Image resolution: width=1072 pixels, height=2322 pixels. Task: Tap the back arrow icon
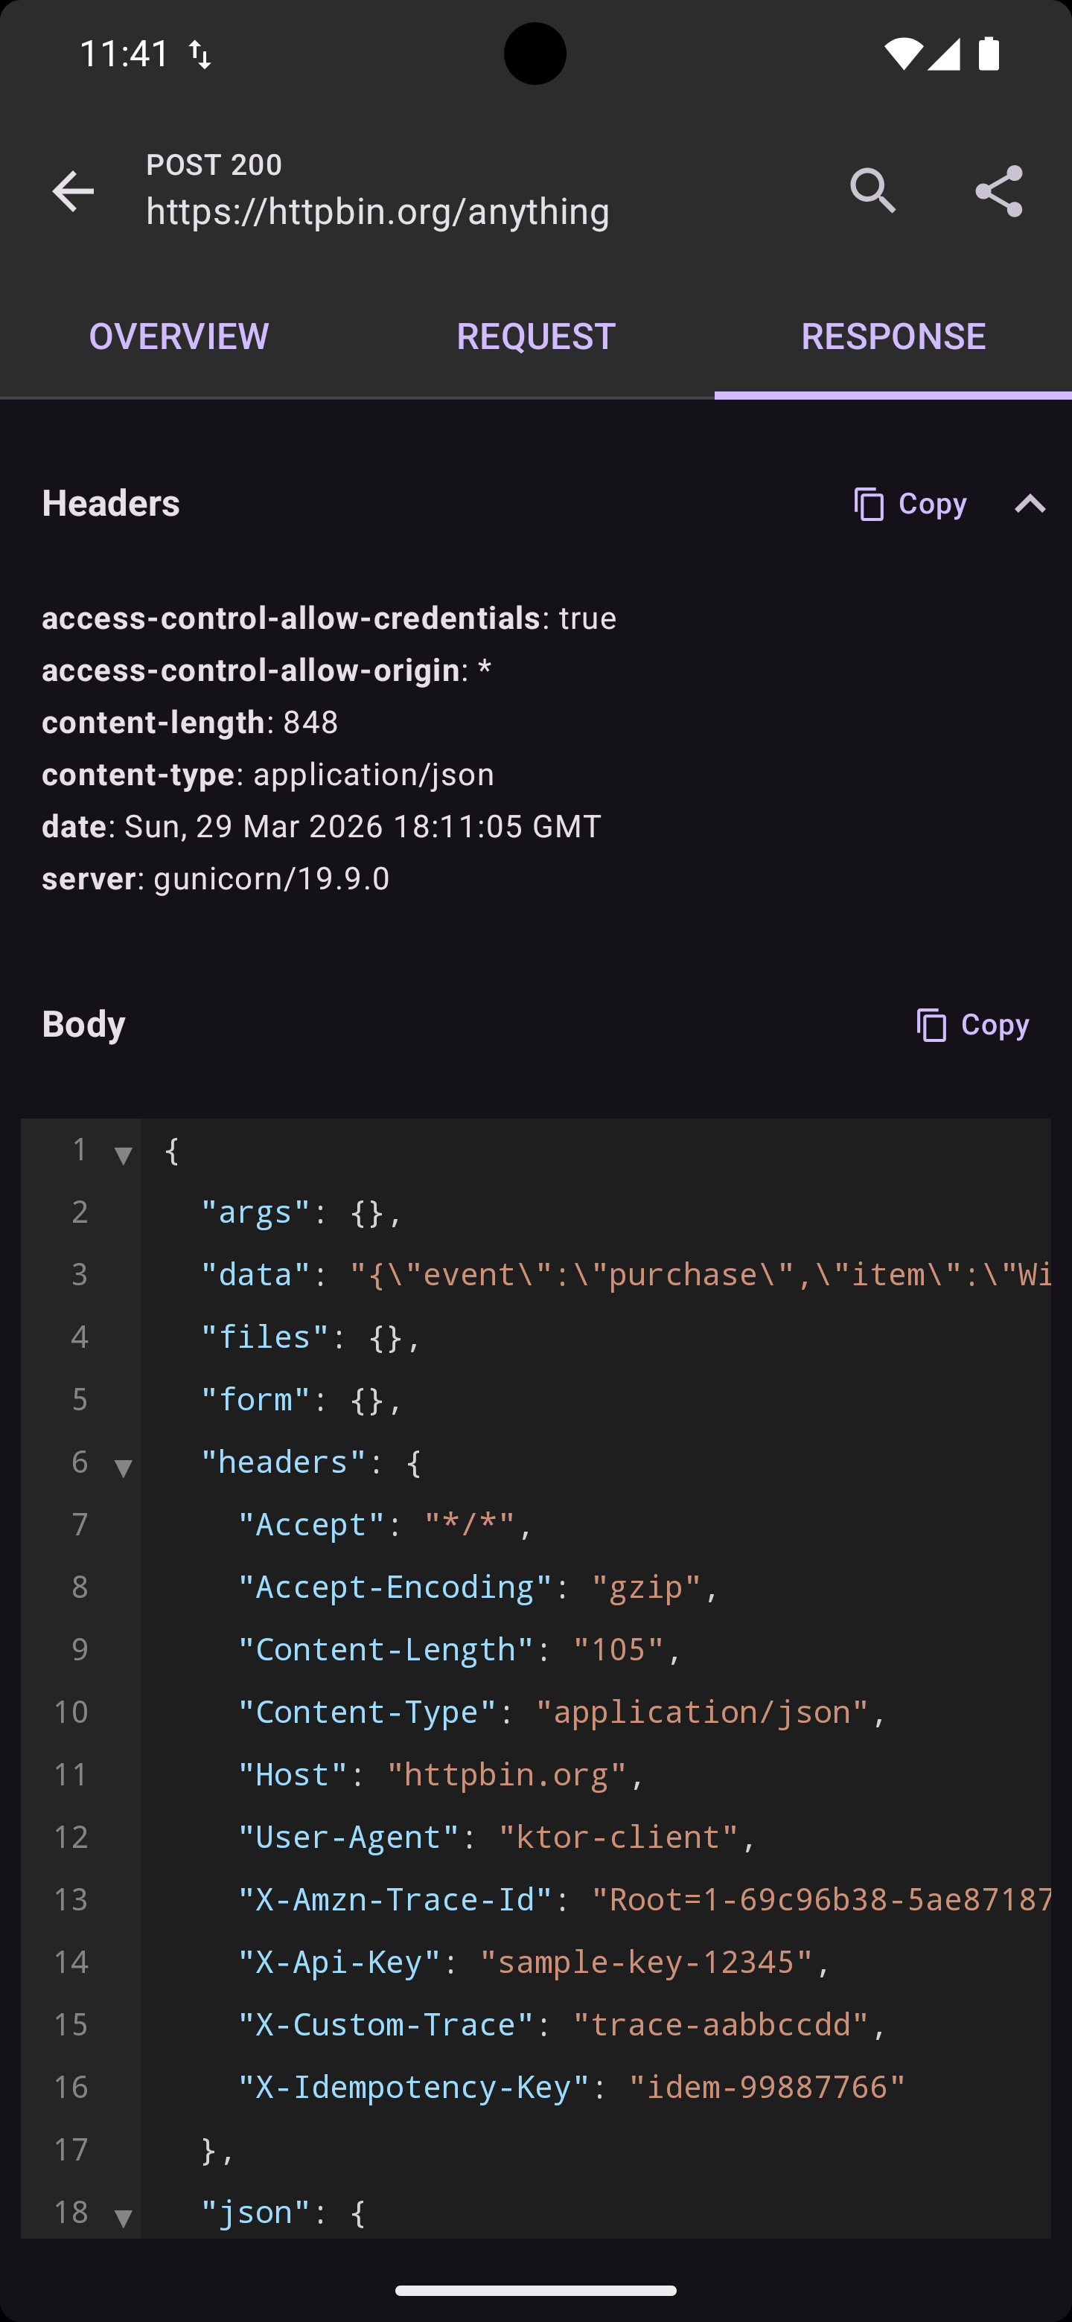[x=73, y=191]
